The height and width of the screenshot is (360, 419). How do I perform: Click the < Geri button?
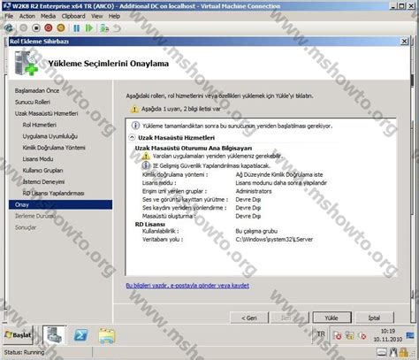tap(249, 318)
